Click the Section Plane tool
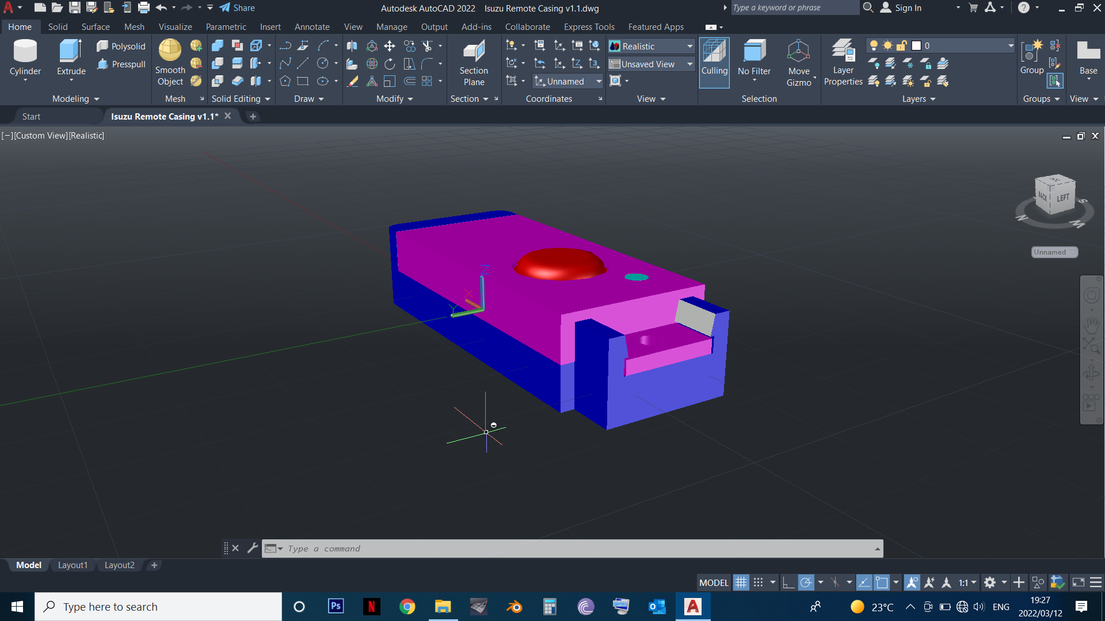 tap(474, 63)
